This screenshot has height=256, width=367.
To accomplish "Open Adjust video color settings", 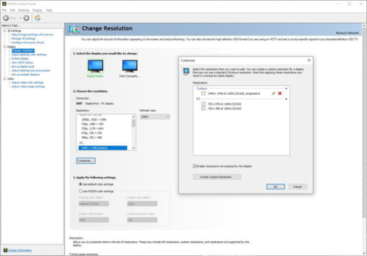I will click(28, 82).
